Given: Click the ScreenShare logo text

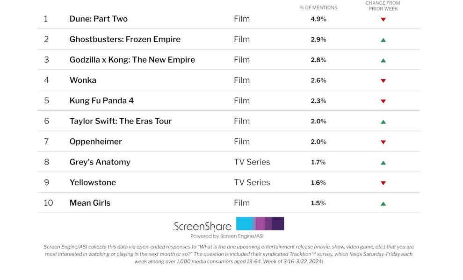Looking at the screenshot, I should (203, 226).
